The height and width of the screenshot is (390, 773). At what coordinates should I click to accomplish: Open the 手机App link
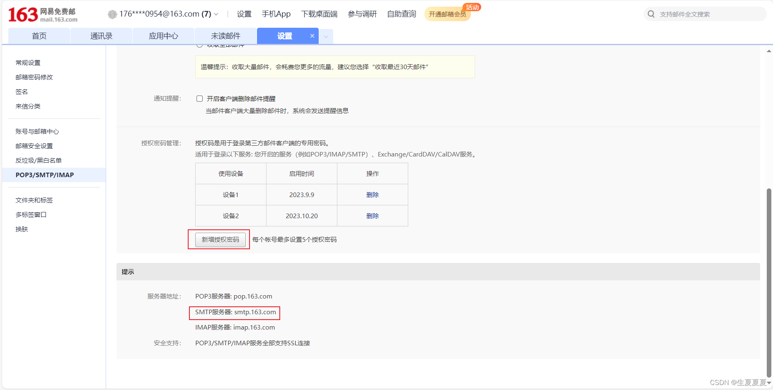point(276,14)
